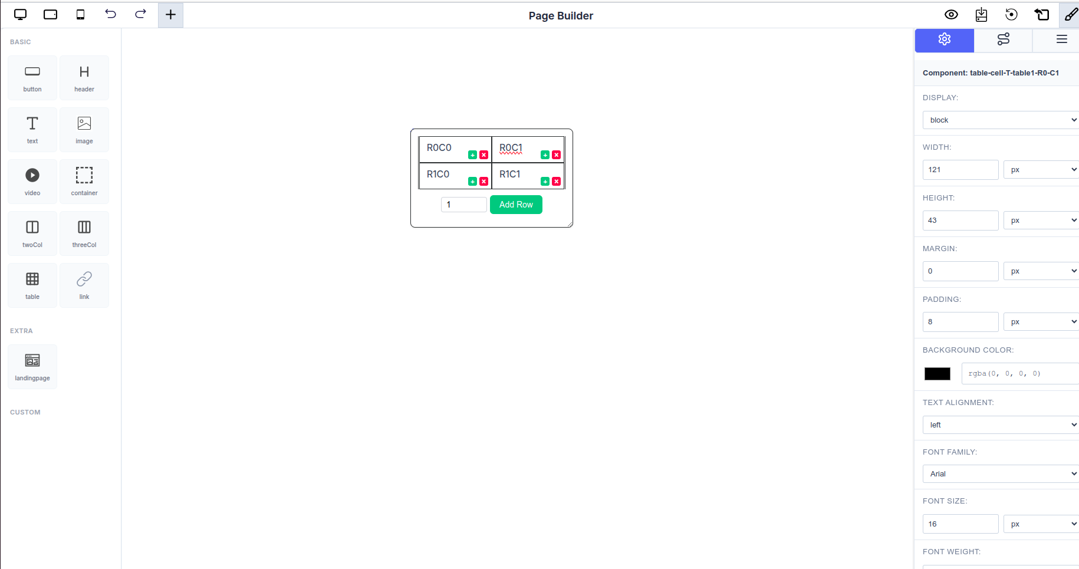
Task: Switch to tablet preview view
Action: point(50,14)
